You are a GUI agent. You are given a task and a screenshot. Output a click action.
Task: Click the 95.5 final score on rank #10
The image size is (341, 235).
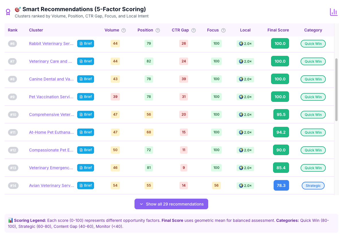click(x=281, y=114)
